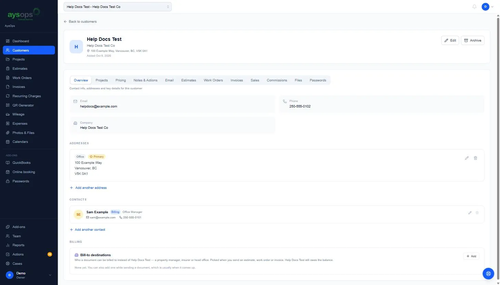This screenshot has height=285, width=500.
Task: Open the Notes & Actions tab
Action: click(x=146, y=80)
